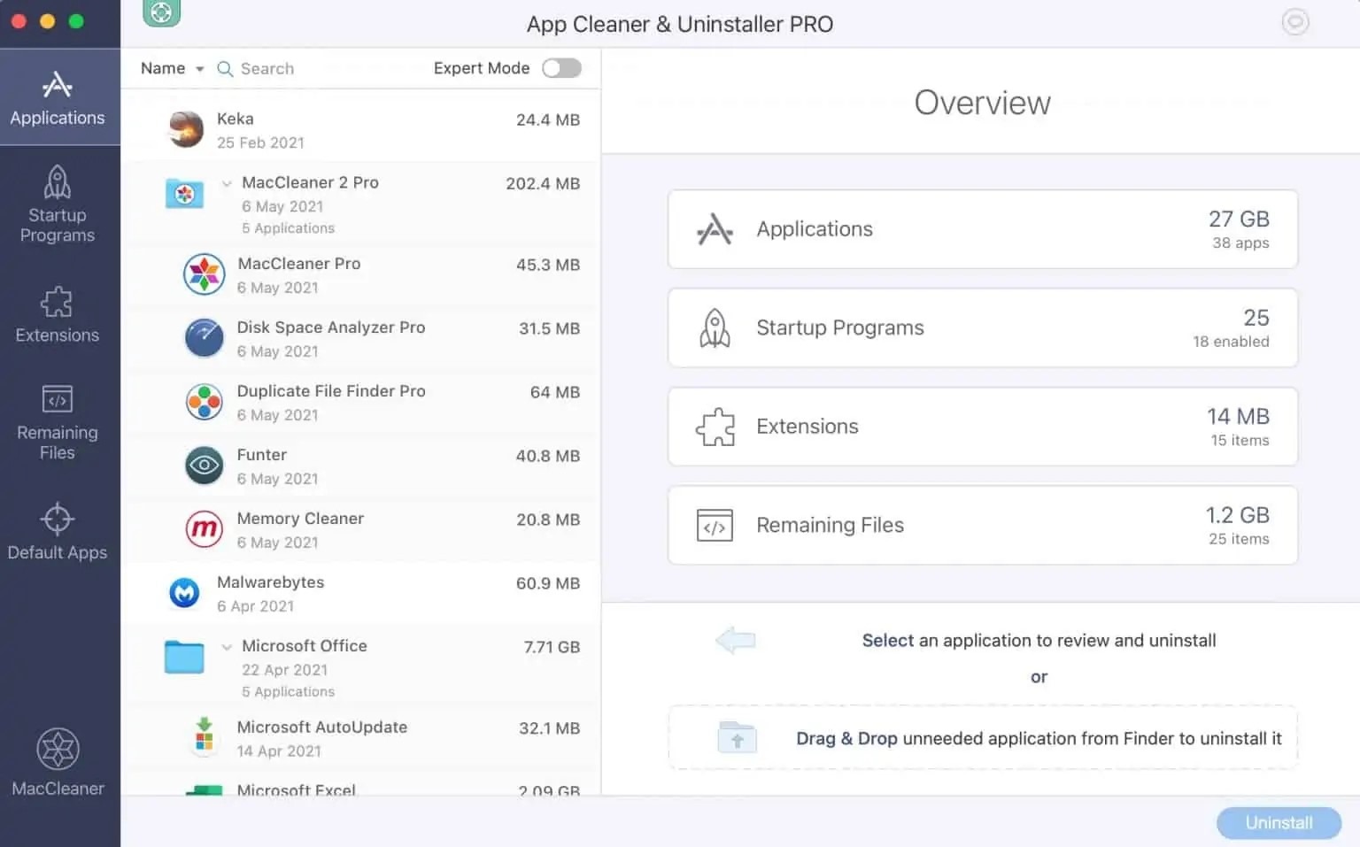Open the Remaining Files overview card

click(983, 525)
